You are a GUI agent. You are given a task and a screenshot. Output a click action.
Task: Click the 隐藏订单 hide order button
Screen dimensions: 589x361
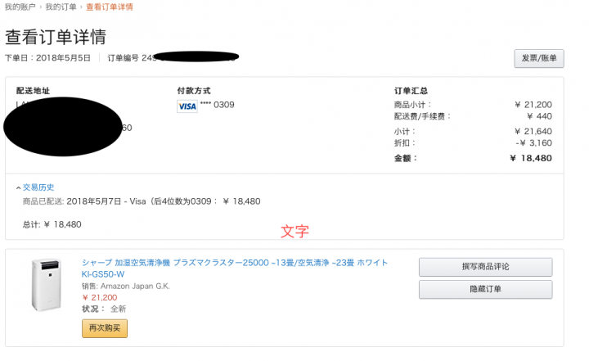(x=485, y=289)
